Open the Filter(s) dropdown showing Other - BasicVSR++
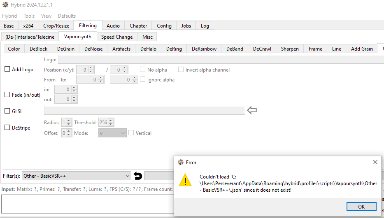This screenshot has width=384, height=218. 76,176
